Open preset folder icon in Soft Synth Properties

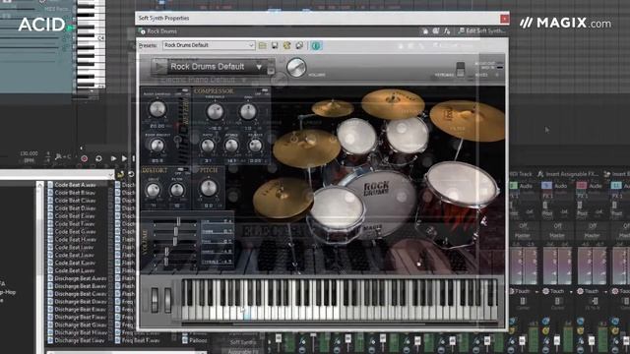click(x=263, y=46)
